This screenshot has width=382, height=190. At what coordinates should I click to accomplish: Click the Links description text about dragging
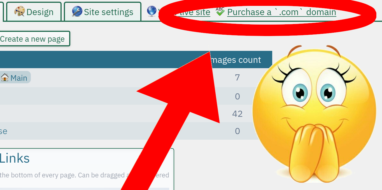(62, 175)
